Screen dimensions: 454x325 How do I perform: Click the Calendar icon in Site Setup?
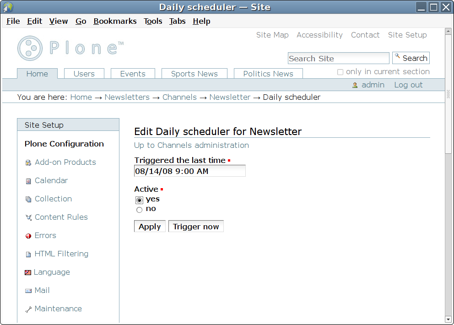[28, 181]
